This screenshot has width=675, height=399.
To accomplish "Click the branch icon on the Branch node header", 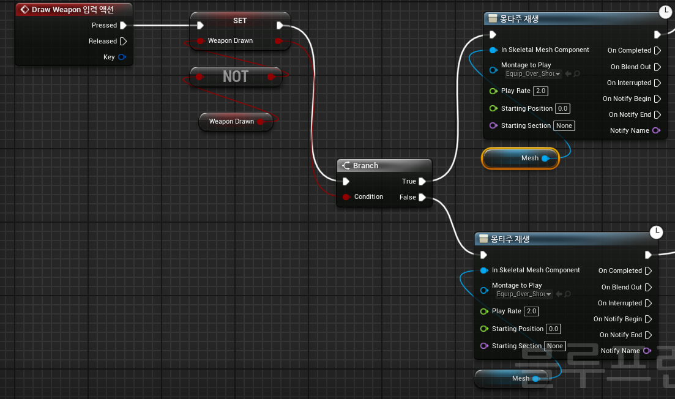I will point(345,165).
